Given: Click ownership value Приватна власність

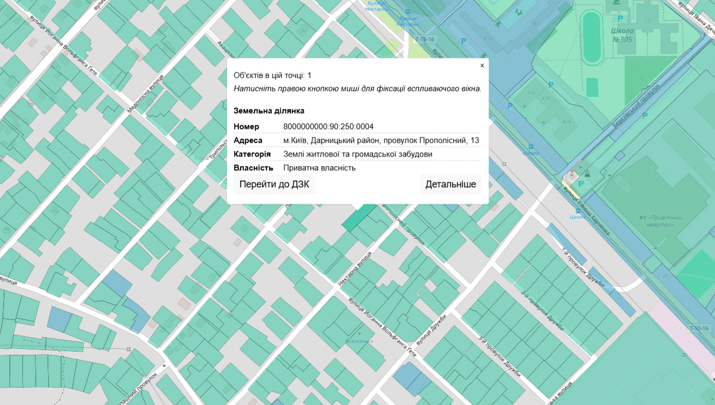Looking at the screenshot, I should pyautogui.click(x=319, y=168).
